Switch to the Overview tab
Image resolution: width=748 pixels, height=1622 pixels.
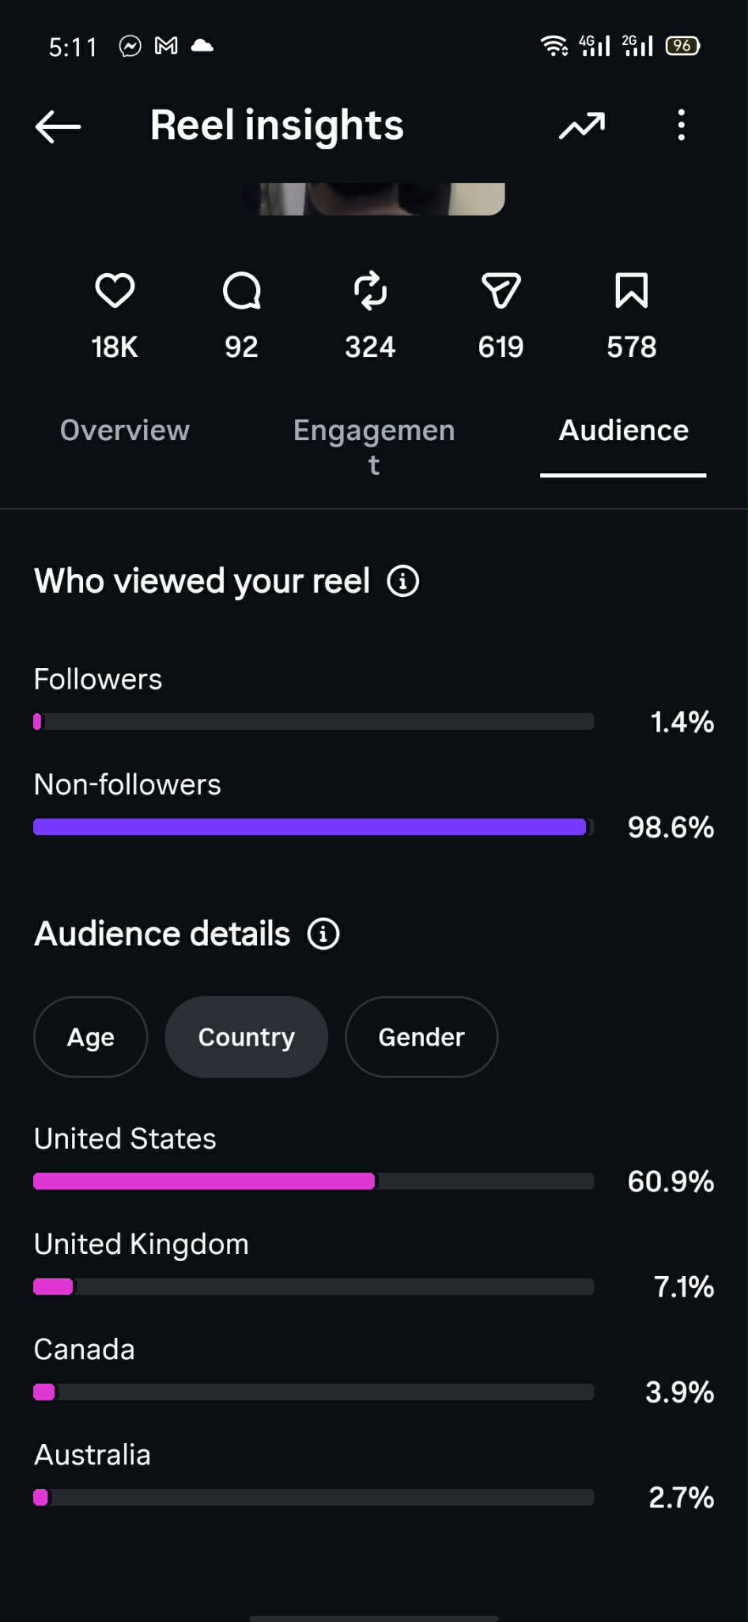125,431
